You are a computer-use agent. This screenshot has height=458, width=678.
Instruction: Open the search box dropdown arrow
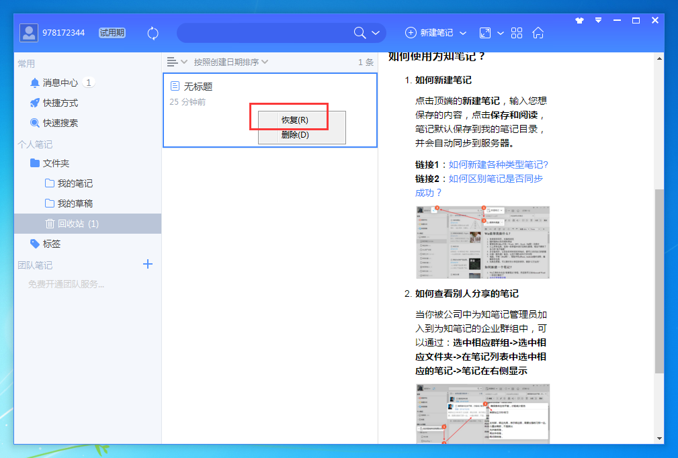(x=376, y=32)
